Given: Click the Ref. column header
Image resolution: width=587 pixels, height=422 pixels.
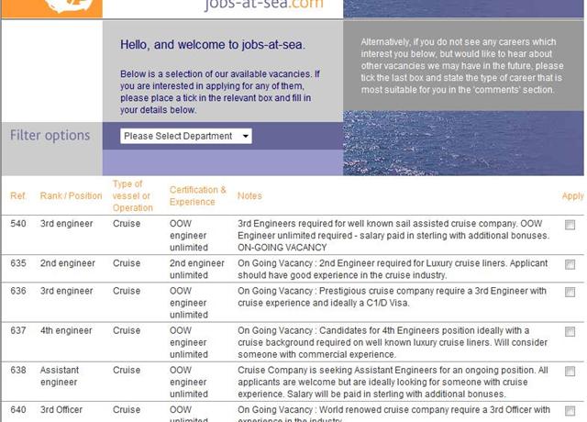Looking at the screenshot, I should pyautogui.click(x=18, y=195).
